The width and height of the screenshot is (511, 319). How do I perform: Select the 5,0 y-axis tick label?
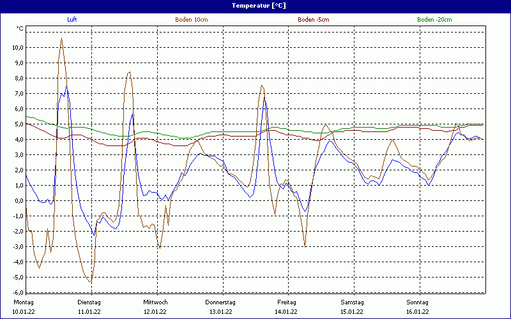[18, 124]
